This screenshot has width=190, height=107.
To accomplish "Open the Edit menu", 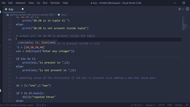I will coord(10,3).
